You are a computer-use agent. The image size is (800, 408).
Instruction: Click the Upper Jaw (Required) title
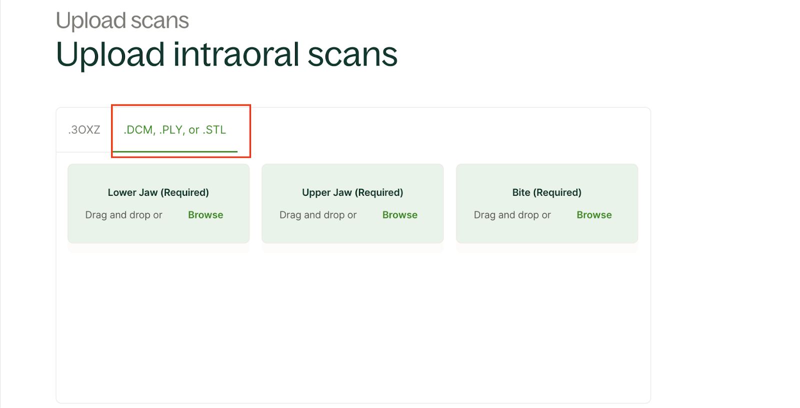(x=352, y=192)
